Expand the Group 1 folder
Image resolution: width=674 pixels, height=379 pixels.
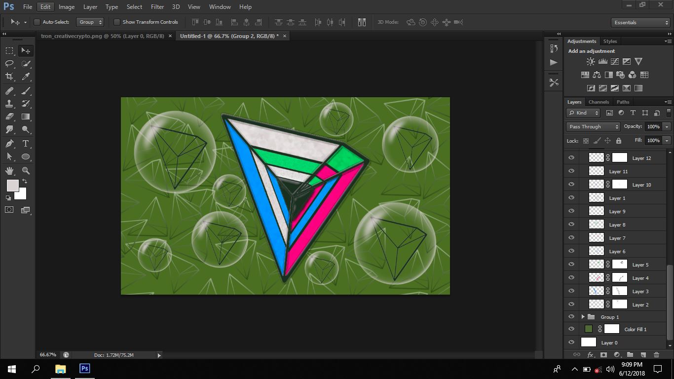point(583,317)
